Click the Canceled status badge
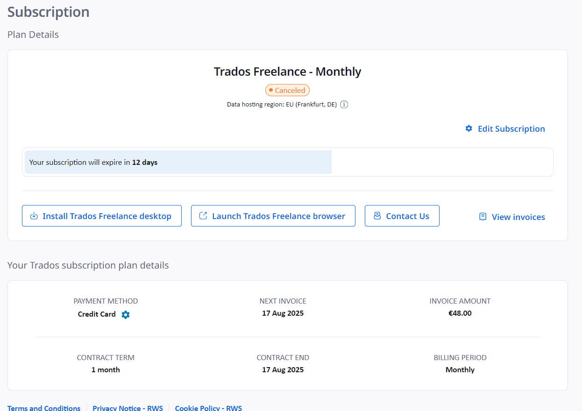This screenshot has height=411, width=582. click(287, 90)
